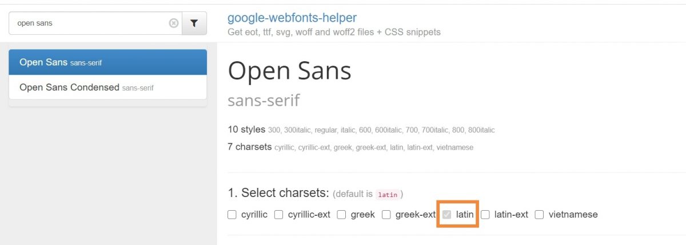Select Open Sans Condensed font entry
The height and width of the screenshot is (245, 686).
(x=108, y=87)
